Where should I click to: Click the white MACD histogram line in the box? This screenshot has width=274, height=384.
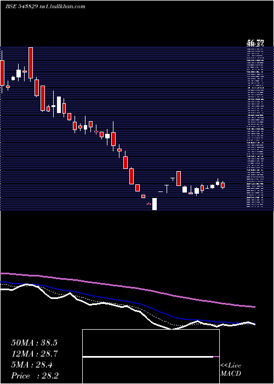pyautogui.click(x=148, y=357)
